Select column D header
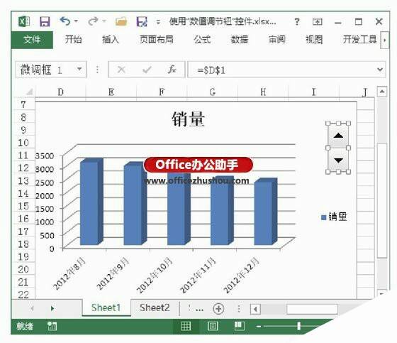Viewport: 397px width, 343px height. (60, 92)
